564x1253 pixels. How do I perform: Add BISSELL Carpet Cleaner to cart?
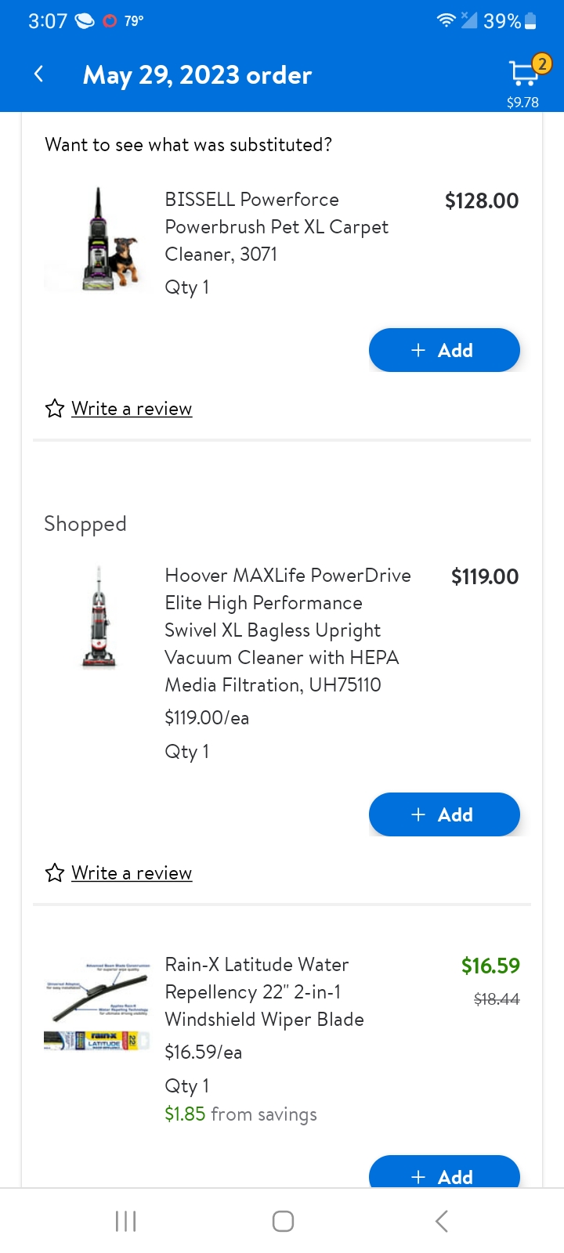pyautogui.click(x=444, y=350)
